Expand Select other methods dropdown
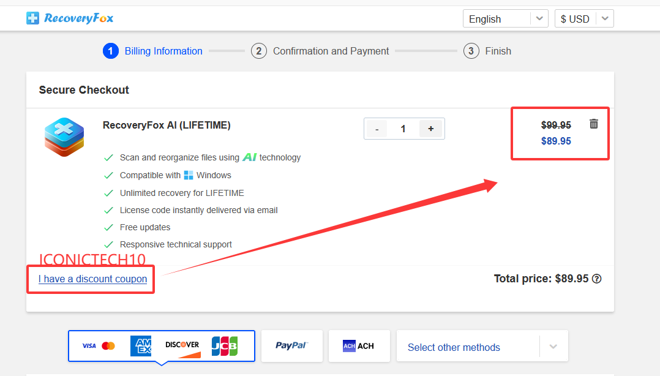Image resolution: width=660 pixels, height=376 pixels. click(x=482, y=347)
